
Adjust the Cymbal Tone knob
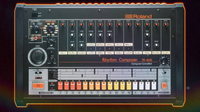point(147,35)
